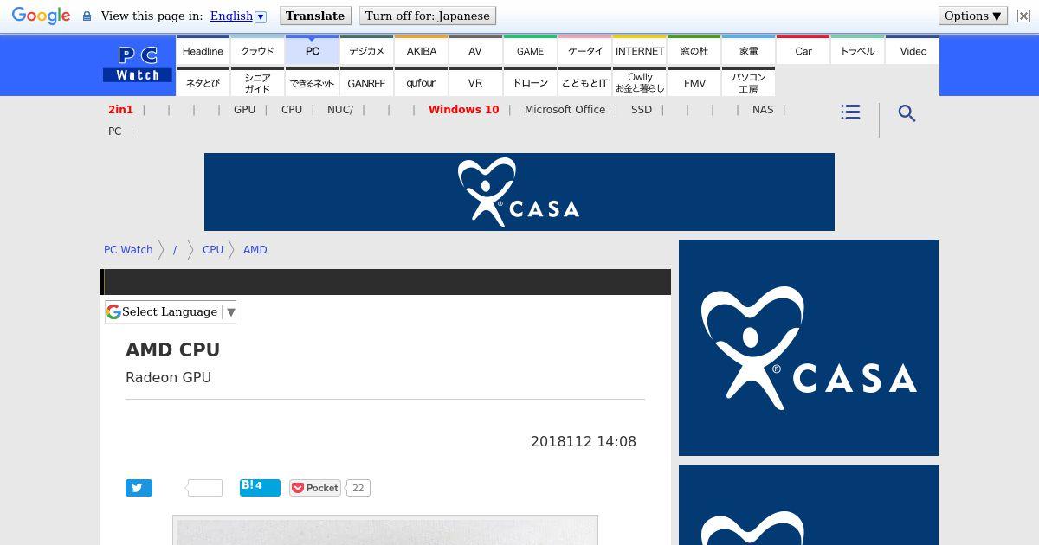The width and height of the screenshot is (1039, 545).
Task: Click PC Watch breadcrumb link
Action: (128, 249)
